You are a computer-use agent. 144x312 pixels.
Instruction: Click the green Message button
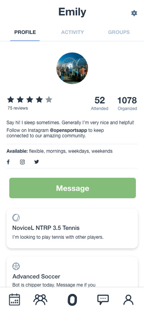[x=73, y=188]
